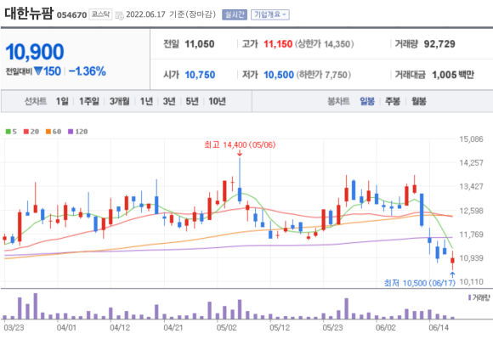Click the purple 120-day moving average swatch
Image resolution: width=493 pixels, height=339 pixels.
(71, 132)
